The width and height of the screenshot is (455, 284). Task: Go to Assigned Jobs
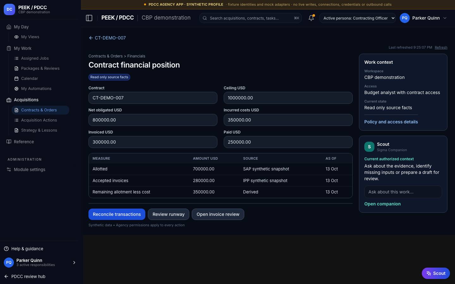(x=35, y=58)
